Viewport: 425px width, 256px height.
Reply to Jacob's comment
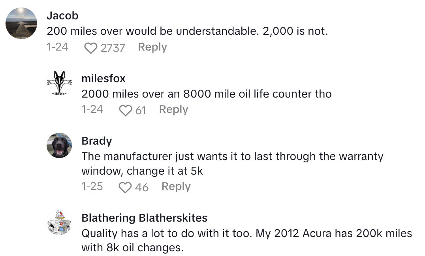point(152,47)
